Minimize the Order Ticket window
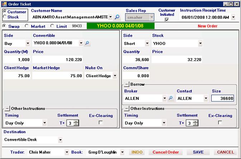Viewport: 241px width, 159px height. coord(226,4)
